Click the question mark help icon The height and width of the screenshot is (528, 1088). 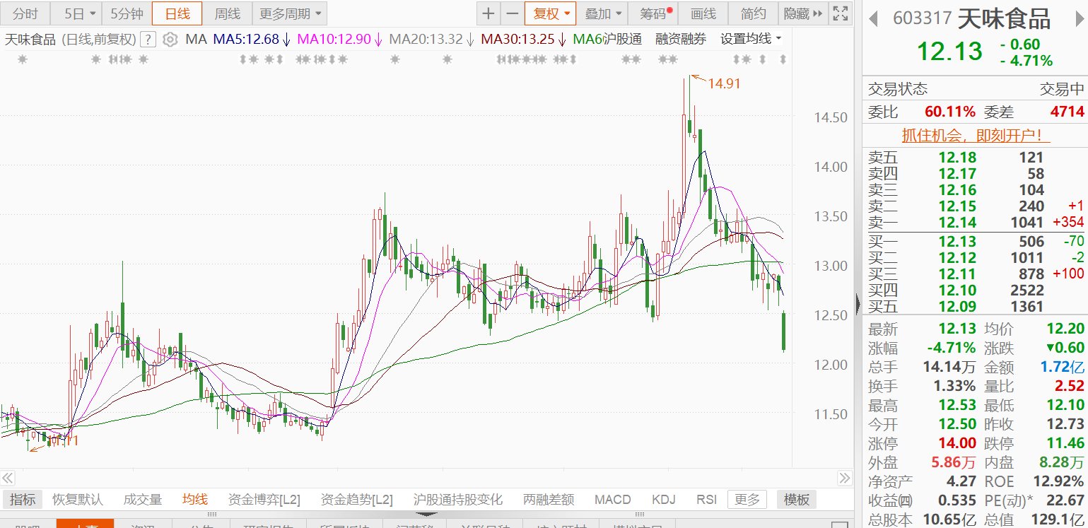(x=148, y=40)
